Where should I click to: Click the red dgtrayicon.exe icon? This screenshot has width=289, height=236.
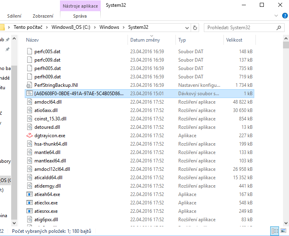30,136
